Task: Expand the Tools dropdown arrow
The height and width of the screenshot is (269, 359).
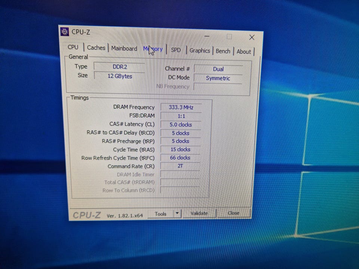Action: coord(177,213)
